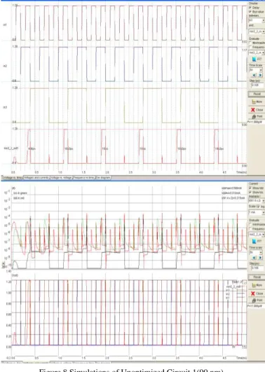
Task: Switch to the Voltage vs. time tab
Action: pos(12,177)
